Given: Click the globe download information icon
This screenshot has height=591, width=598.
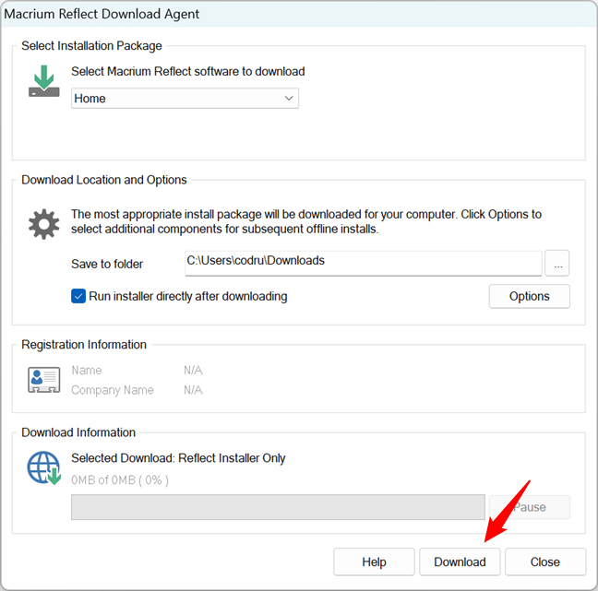Looking at the screenshot, I should pyautogui.click(x=43, y=468).
